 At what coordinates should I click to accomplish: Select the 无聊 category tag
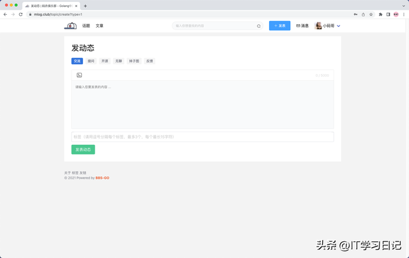[x=119, y=61]
